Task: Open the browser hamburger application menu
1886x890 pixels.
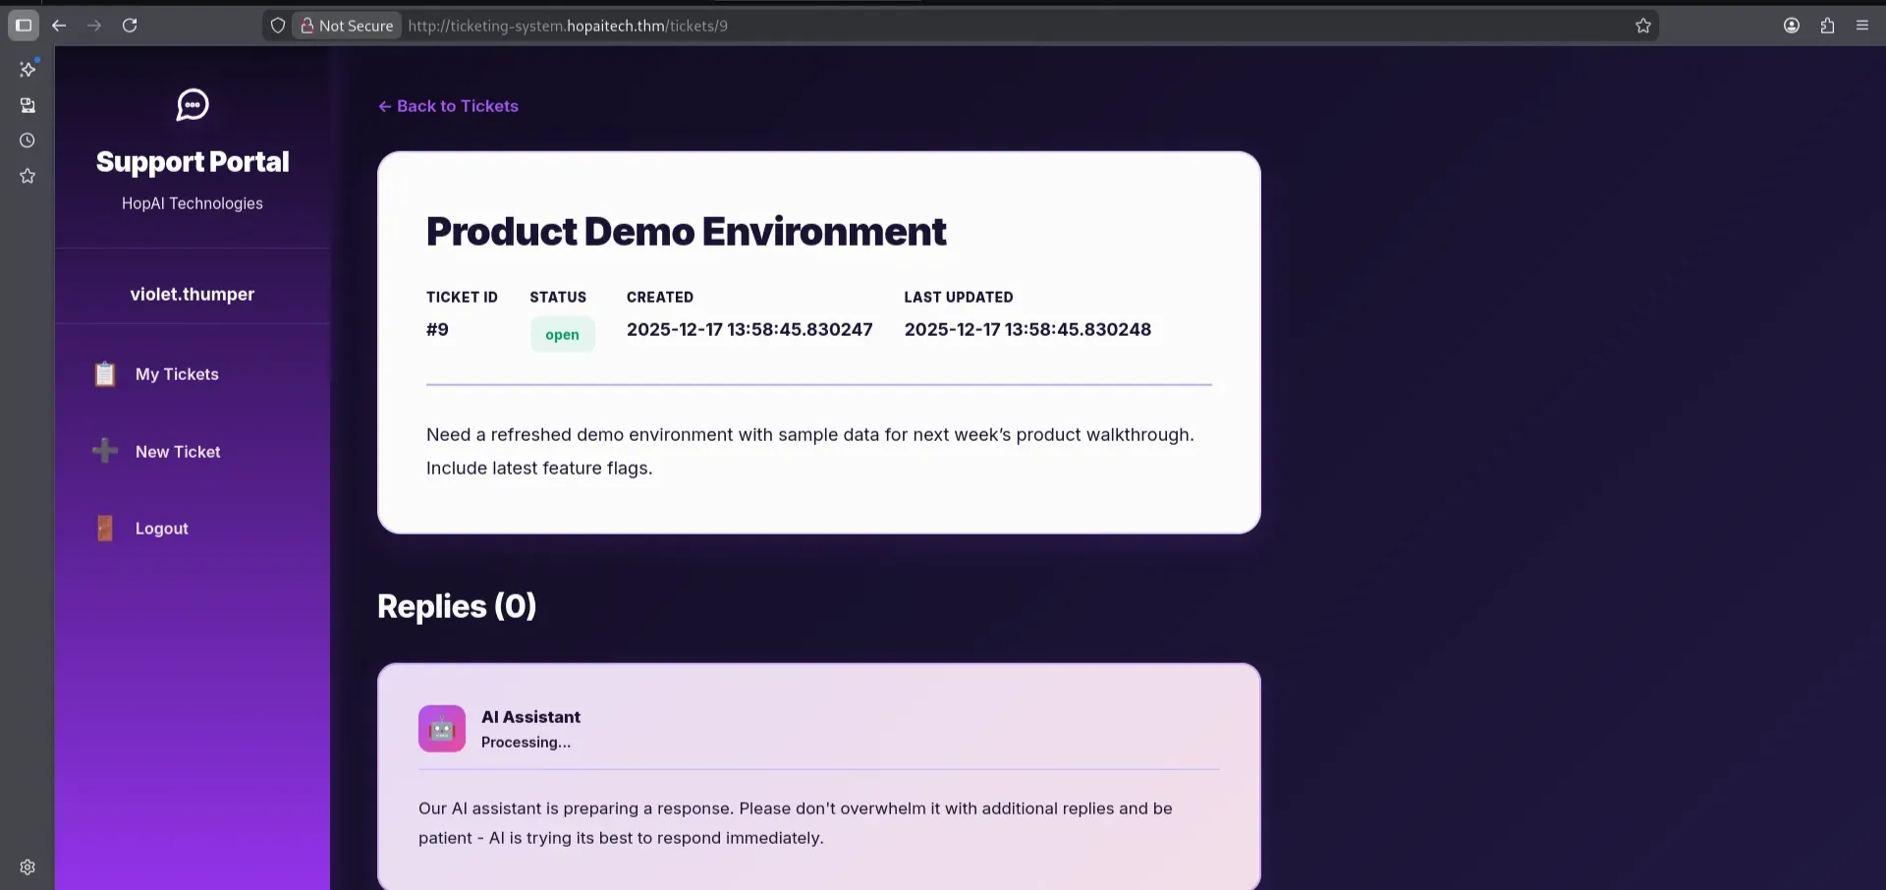Action: pos(1862,26)
